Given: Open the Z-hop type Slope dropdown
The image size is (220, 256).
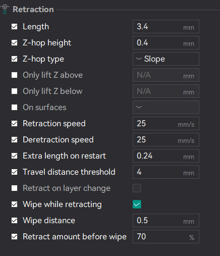Looking at the screenshot, I should click(166, 59).
